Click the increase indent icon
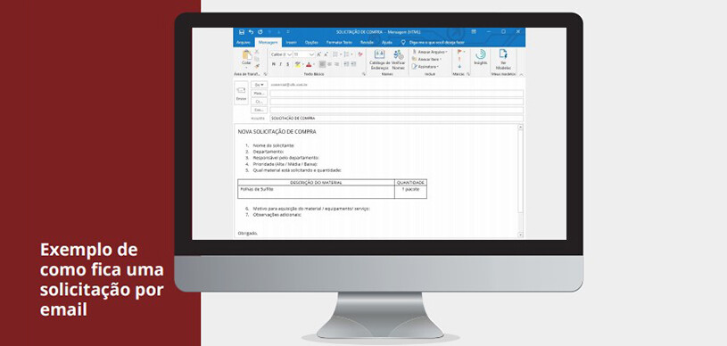 pos(353,64)
